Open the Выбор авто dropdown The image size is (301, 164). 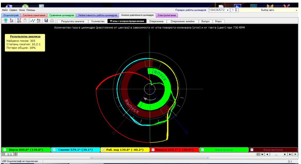[x=297, y=10]
